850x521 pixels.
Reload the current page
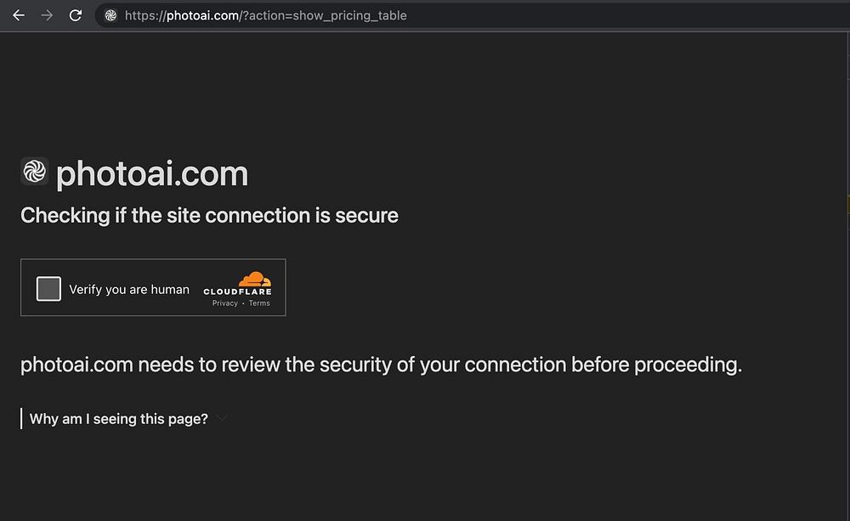click(76, 15)
